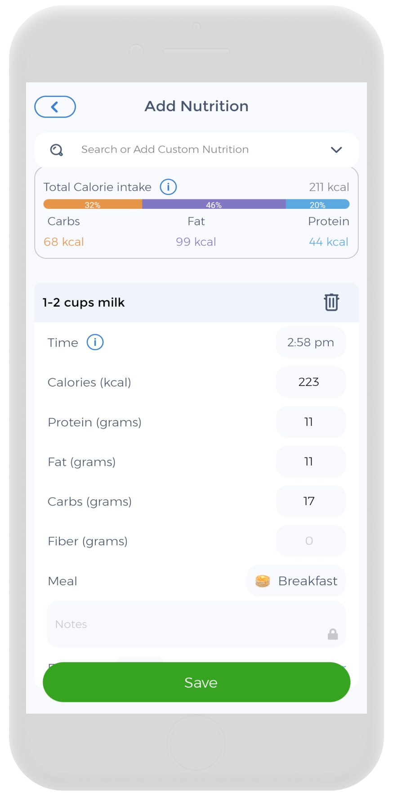The width and height of the screenshot is (393, 796).
Task: Expand the nutrition search dropdown chevron
Action: (x=336, y=150)
